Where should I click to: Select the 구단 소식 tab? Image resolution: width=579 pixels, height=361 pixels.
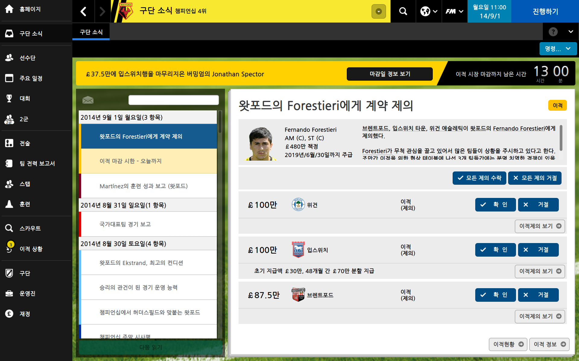91,32
